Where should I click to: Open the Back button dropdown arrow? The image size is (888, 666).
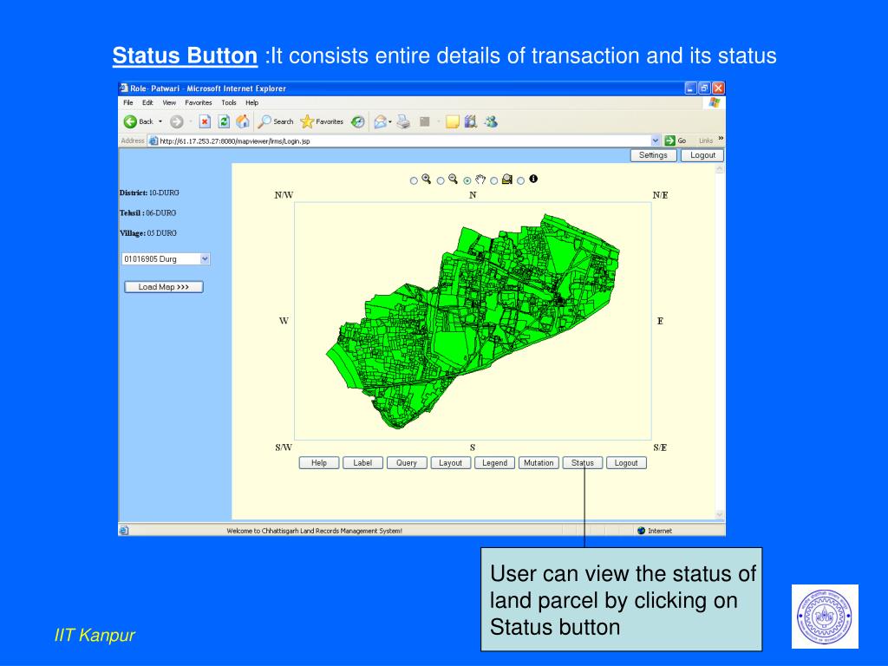coord(160,121)
